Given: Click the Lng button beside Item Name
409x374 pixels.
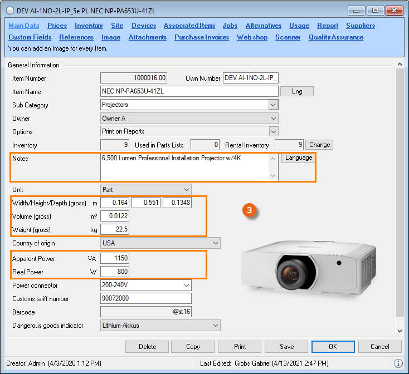Looking at the screenshot, I should click(x=296, y=91).
